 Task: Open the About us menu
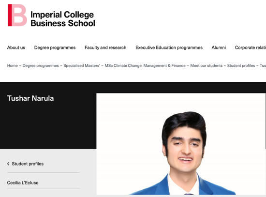16,47
